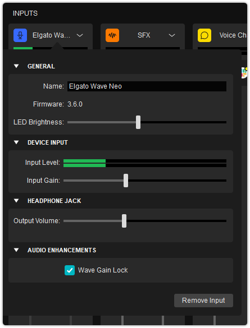Collapse the HEADPHONE JACK section

[x=16, y=201]
